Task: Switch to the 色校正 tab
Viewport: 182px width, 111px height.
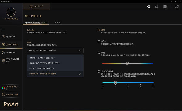Action: pyautogui.click(x=57, y=22)
